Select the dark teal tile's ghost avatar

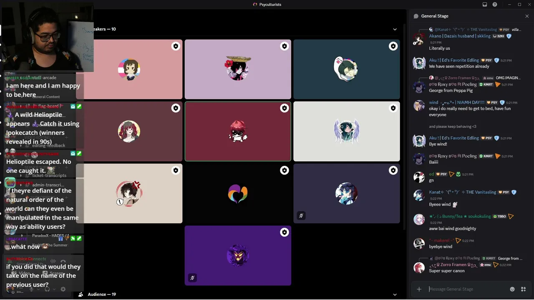pos(346,69)
